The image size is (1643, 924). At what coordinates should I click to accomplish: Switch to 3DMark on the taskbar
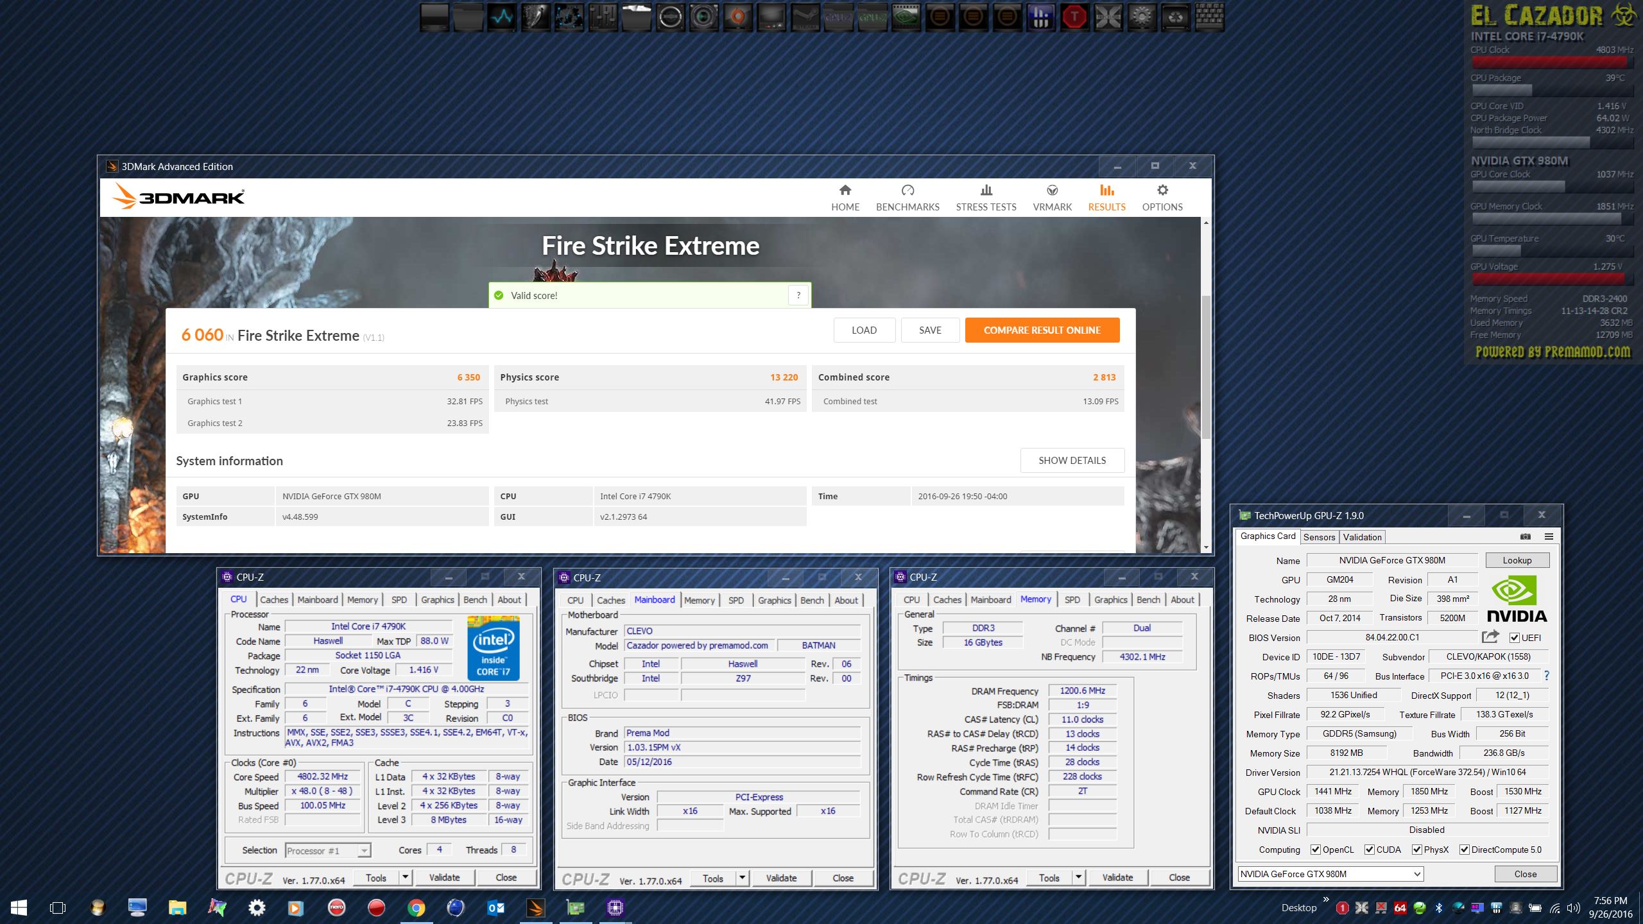[535, 907]
